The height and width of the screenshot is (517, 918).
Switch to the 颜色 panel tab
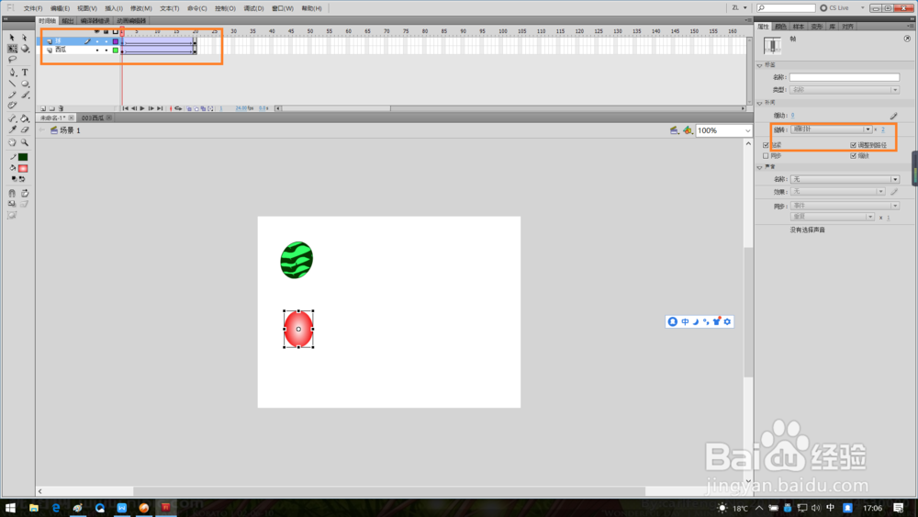[780, 27]
